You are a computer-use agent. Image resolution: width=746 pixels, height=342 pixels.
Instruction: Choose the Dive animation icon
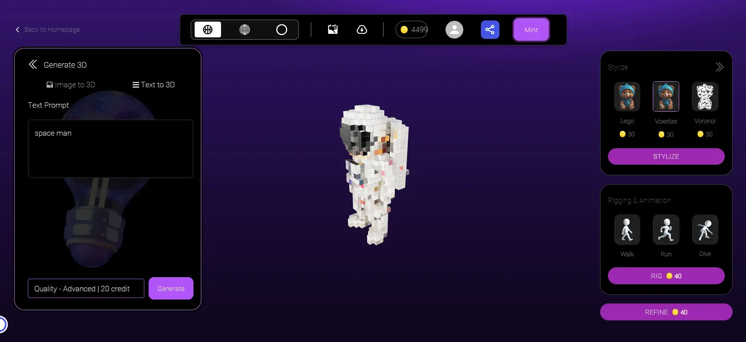tap(705, 230)
